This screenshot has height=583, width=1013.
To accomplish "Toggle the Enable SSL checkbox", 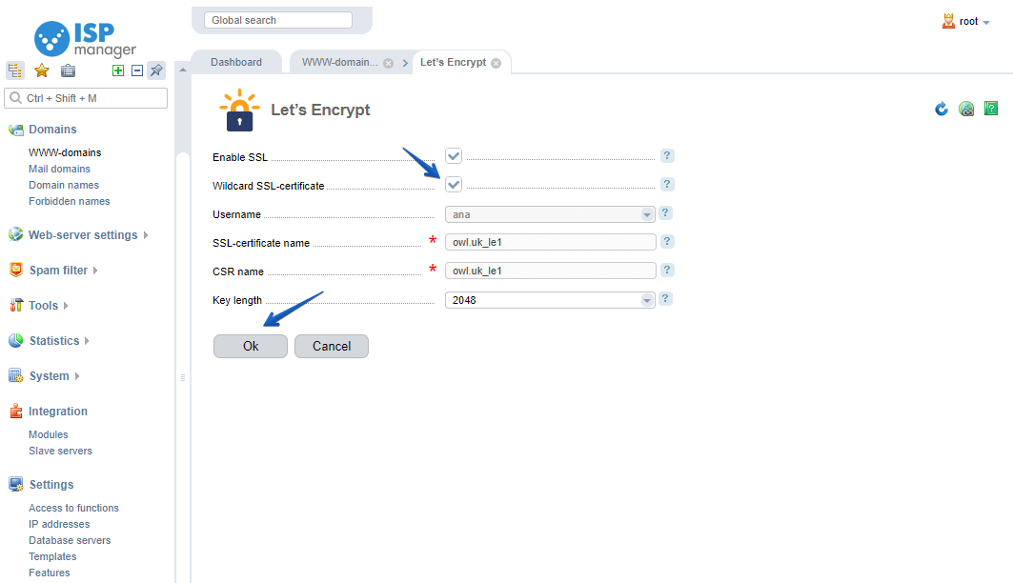I will click(454, 155).
